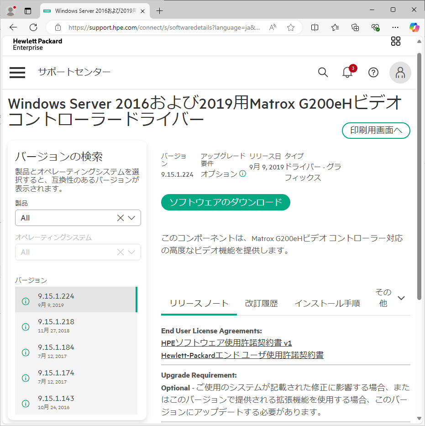Open a new browser tab
This screenshot has width=425, height=426.
[160, 11]
